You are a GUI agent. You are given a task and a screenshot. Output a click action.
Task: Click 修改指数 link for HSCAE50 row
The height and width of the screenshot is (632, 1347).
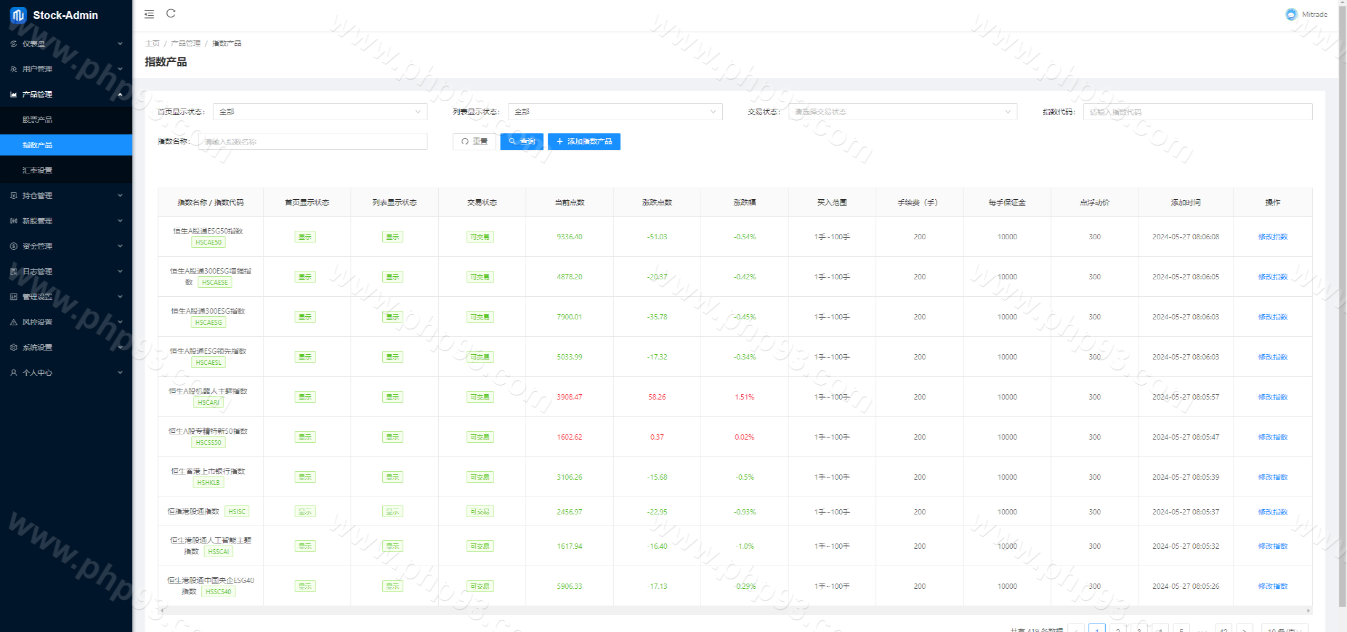[x=1272, y=237]
